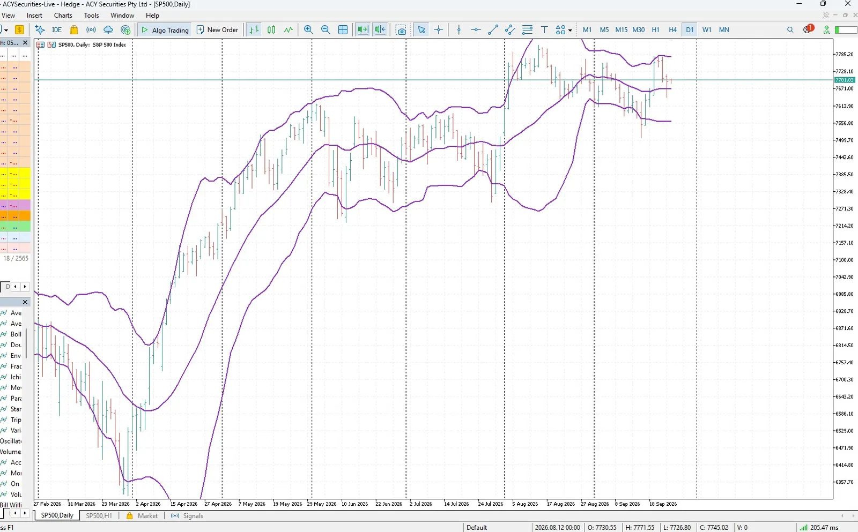This screenshot has height=532, width=858.
Task: Open the cloud virtual hosting icon
Action: [x=108, y=30]
